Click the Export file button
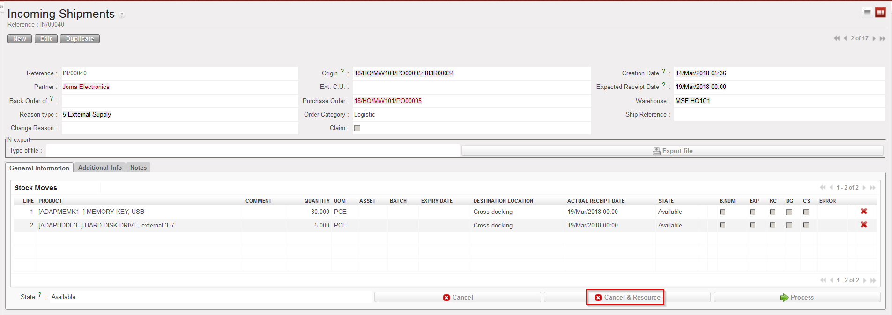The height and width of the screenshot is (315, 892). (x=672, y=151)
